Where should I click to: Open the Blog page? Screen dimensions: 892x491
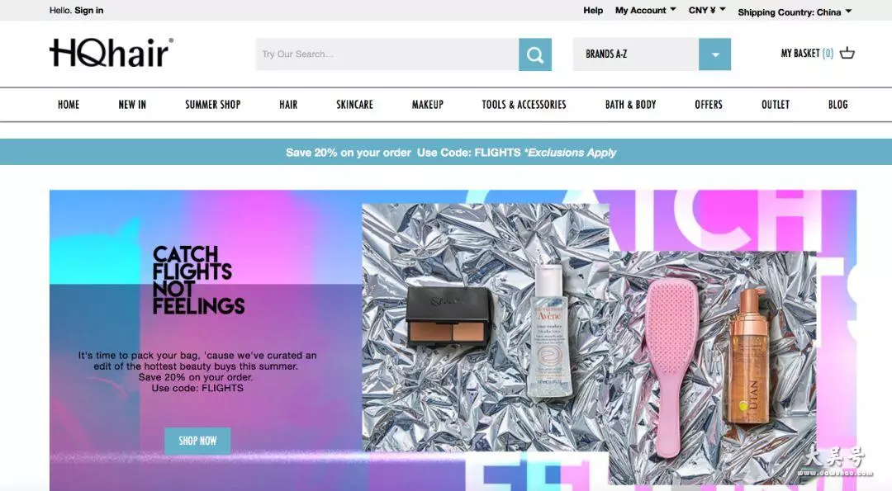pos(838,105)
